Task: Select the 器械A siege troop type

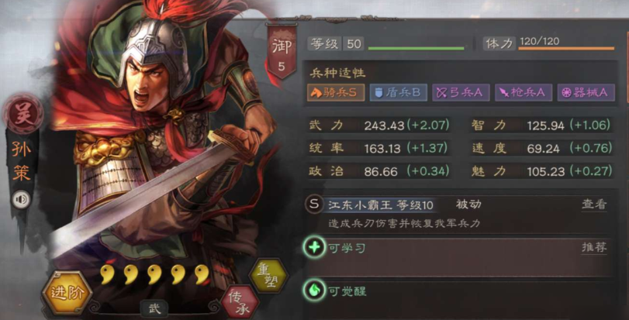Action: pyautogui.click(x=586, y=92)
